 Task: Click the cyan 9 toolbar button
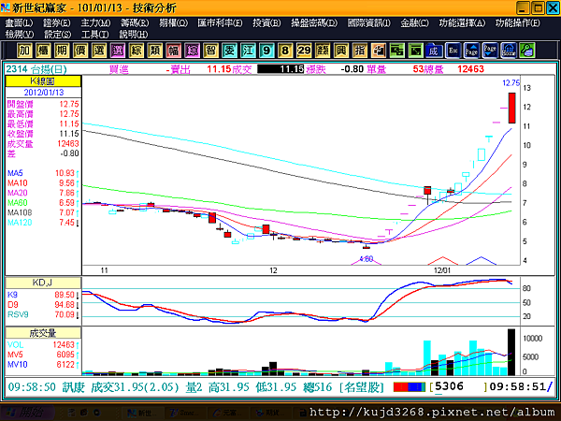(x=266, y=51)
